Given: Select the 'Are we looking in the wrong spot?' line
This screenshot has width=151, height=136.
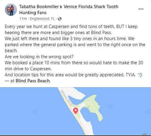Looking at the screenshot, I should point(39,57).
